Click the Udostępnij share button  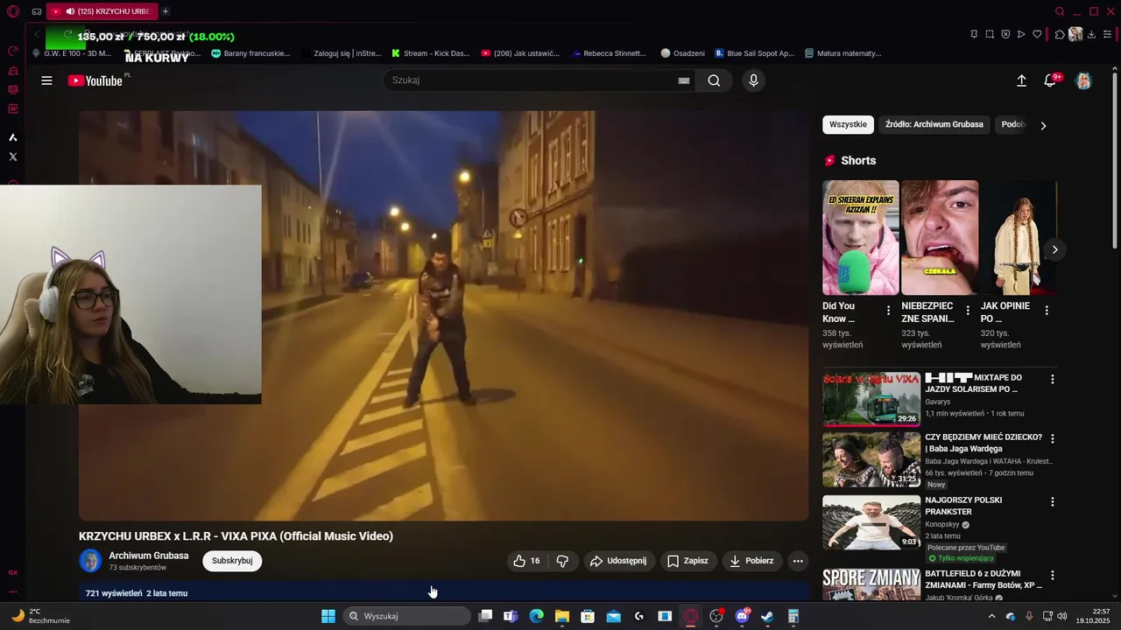click(x=618, y=561)
